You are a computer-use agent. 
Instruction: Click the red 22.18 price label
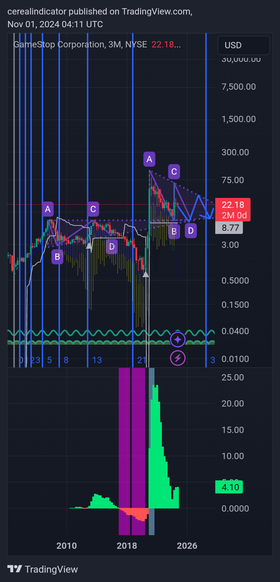pos(233,210)
